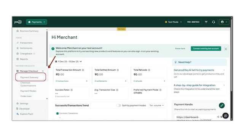Screen dimensions: 245x137
Task: Click chevron in Total Settled Amount card
Action: coord(126,81)
